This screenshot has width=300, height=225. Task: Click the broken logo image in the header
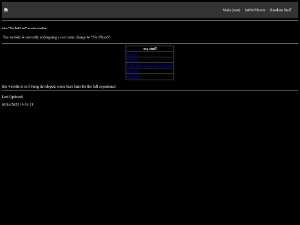[x=6, y=11]
